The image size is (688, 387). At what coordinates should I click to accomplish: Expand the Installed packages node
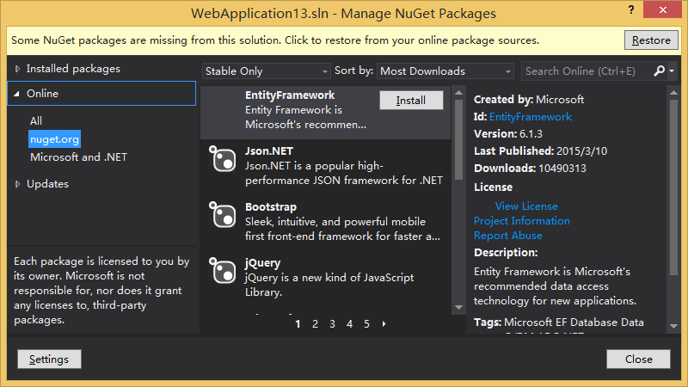coord(17,69)
